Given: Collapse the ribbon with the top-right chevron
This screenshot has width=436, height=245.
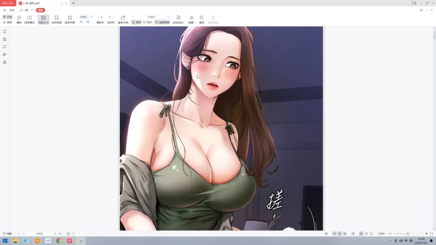Looking at the screenshot, I should click(432, 10).
